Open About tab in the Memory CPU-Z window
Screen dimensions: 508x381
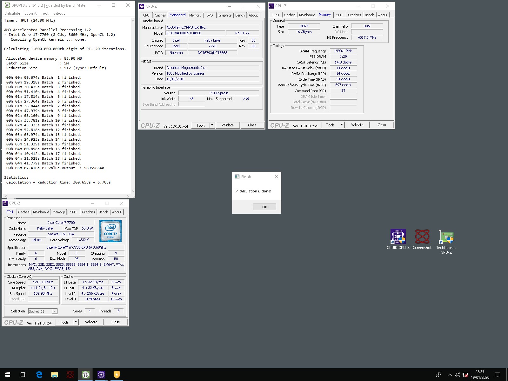pos(383,15)
